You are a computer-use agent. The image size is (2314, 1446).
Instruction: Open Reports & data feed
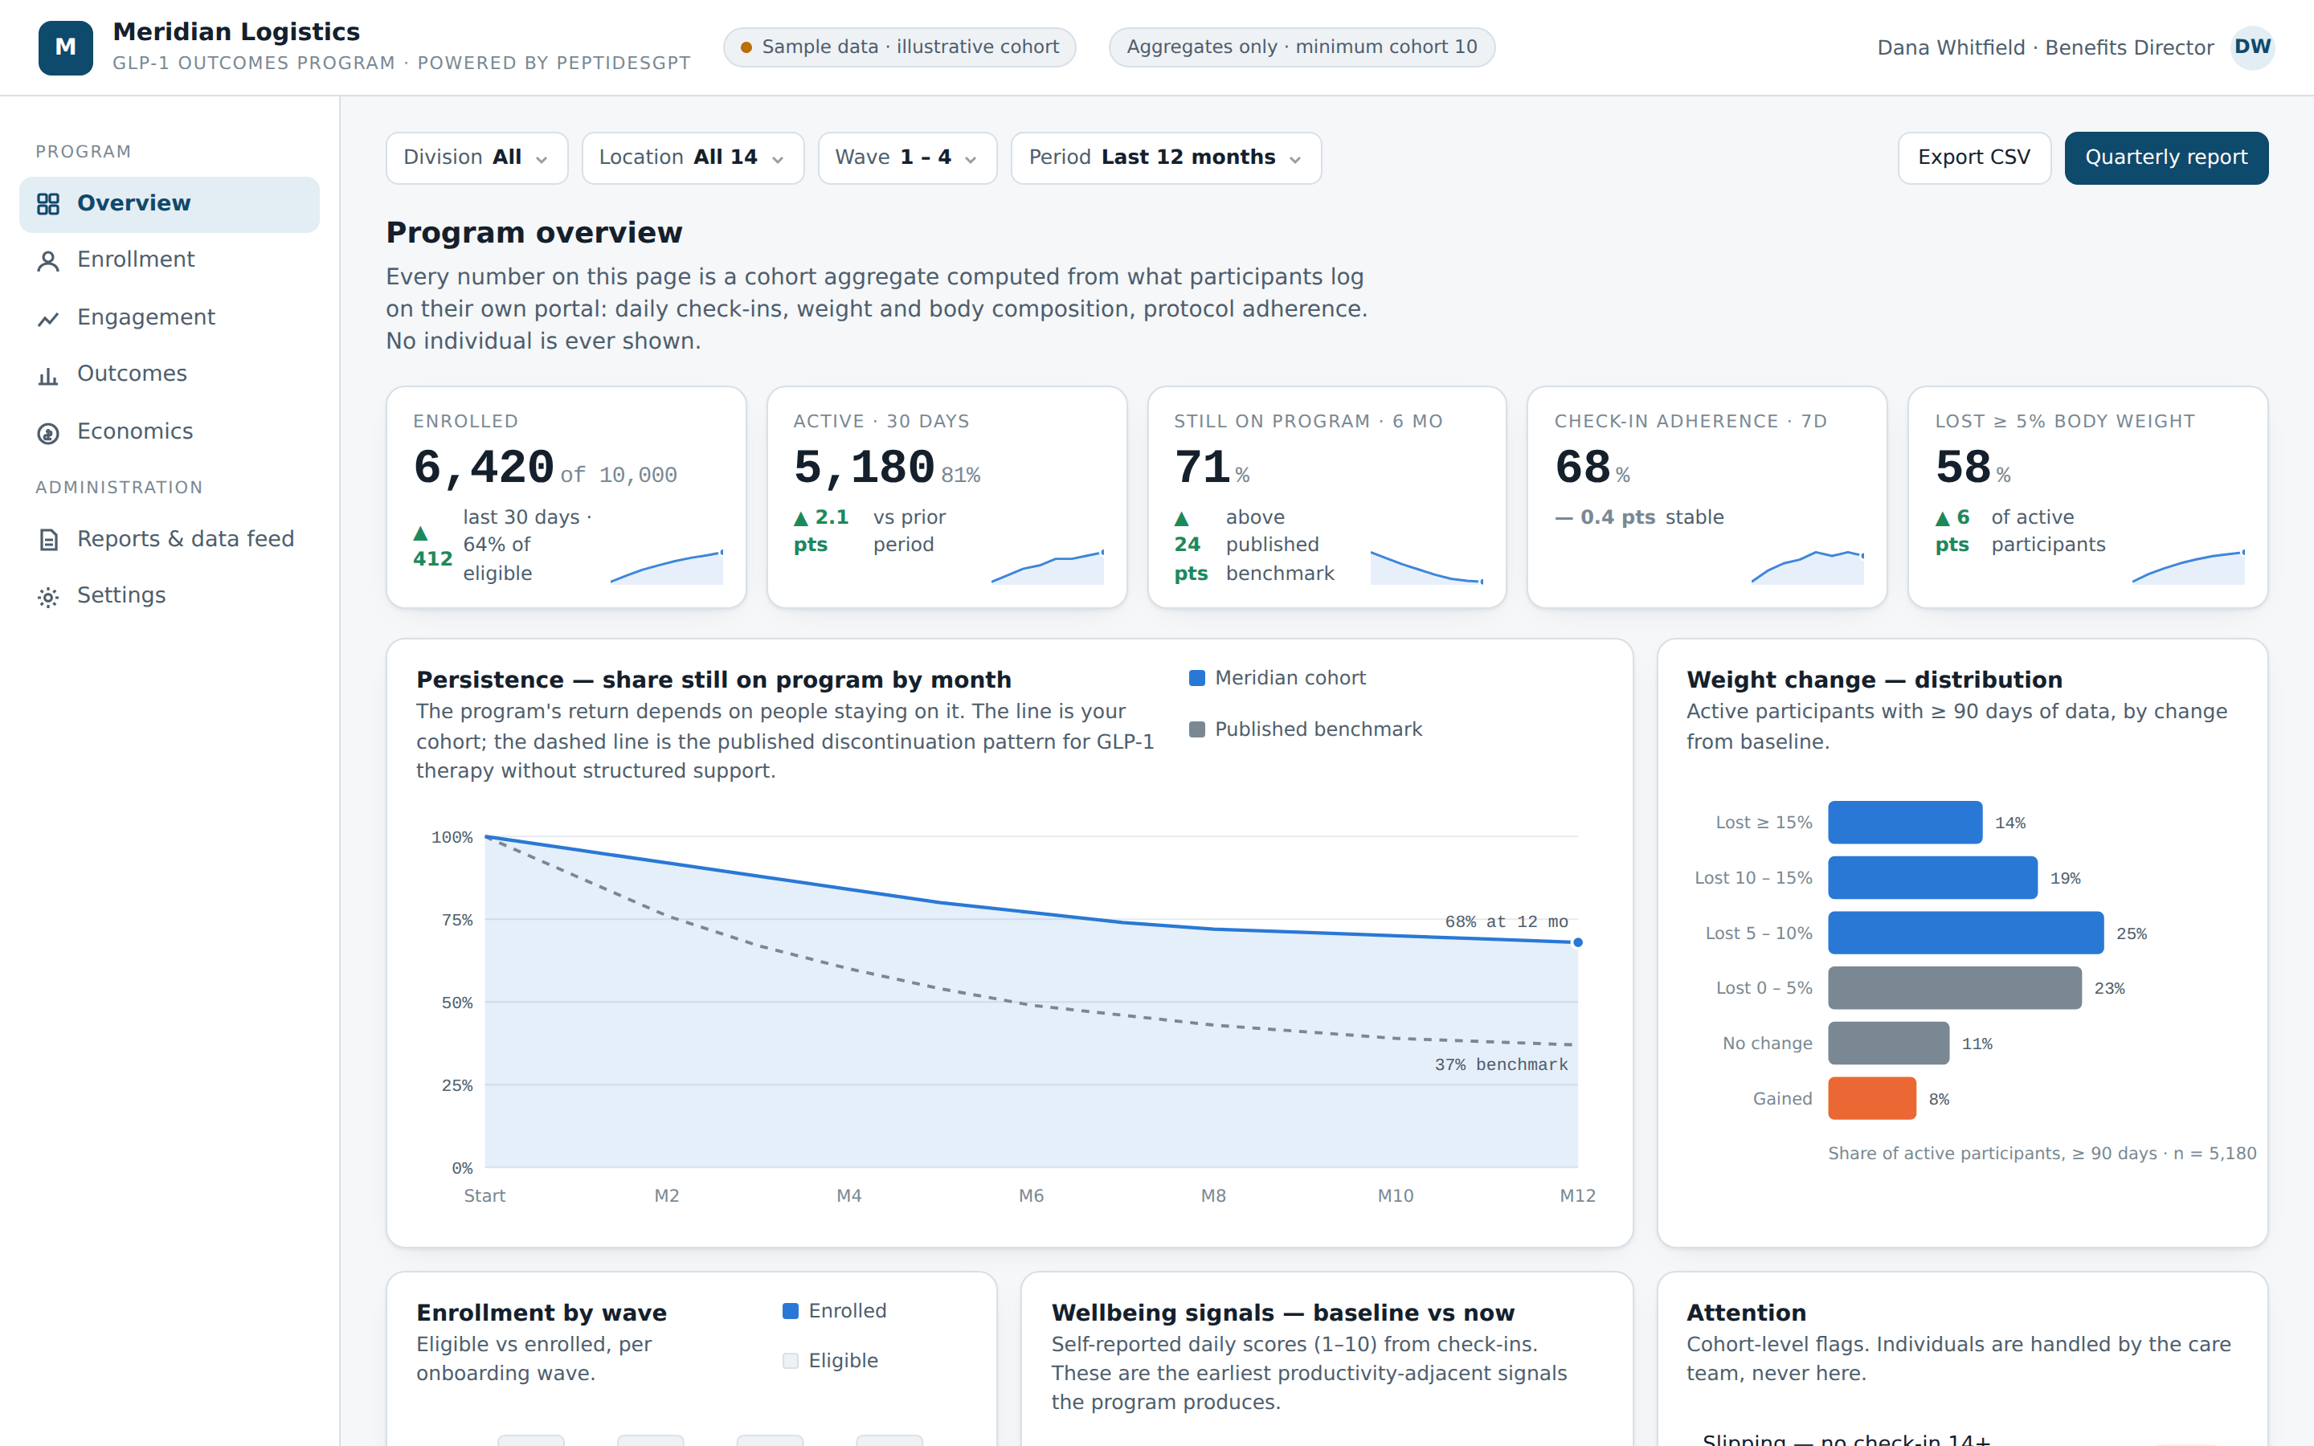[170, 539]
